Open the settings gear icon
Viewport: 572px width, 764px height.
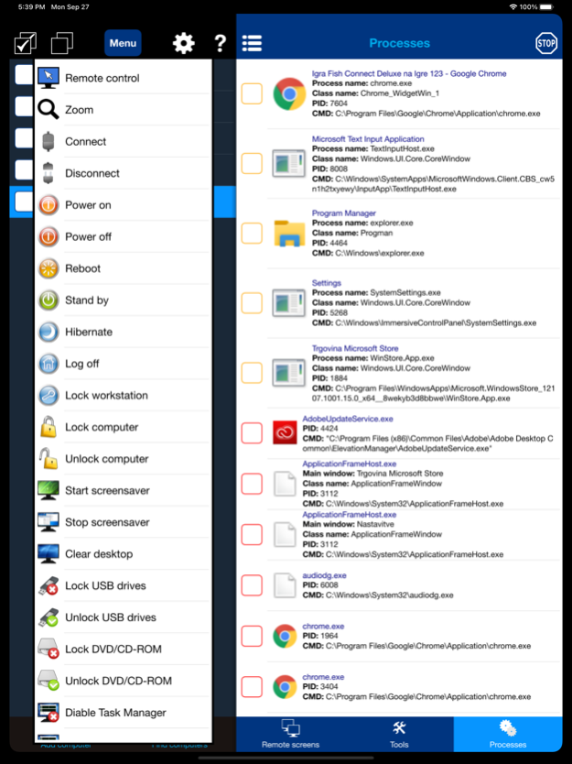point(184,43)
